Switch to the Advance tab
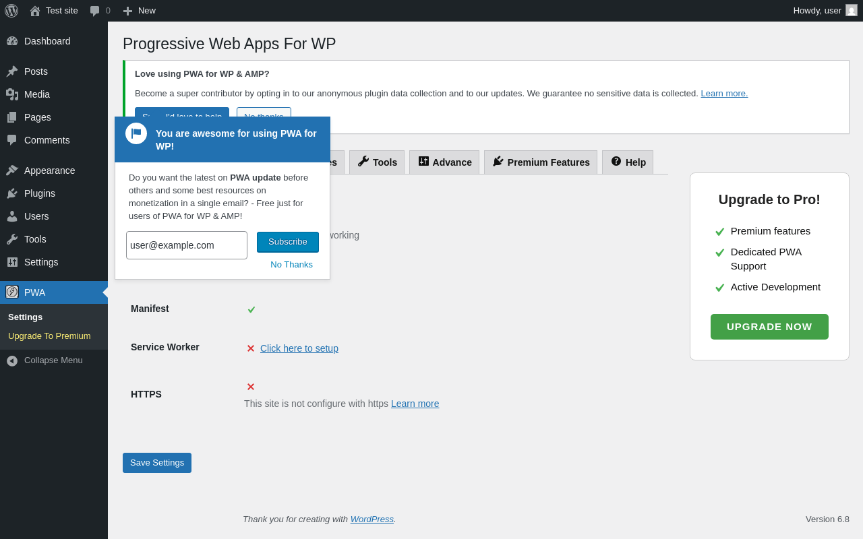 pos(444,162)
